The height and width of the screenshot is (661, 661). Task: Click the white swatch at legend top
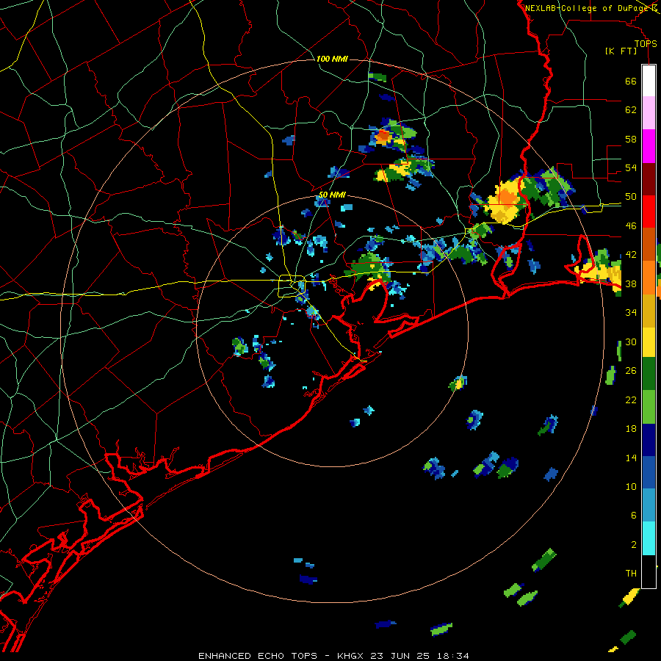pos(649,81)
